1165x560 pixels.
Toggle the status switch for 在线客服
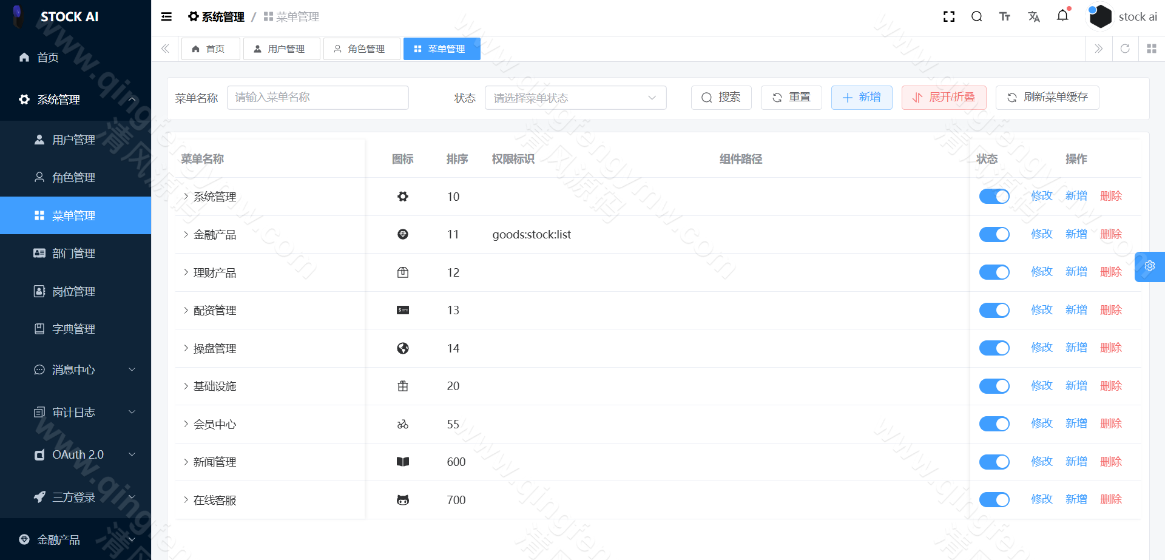(x=994, y=499)
